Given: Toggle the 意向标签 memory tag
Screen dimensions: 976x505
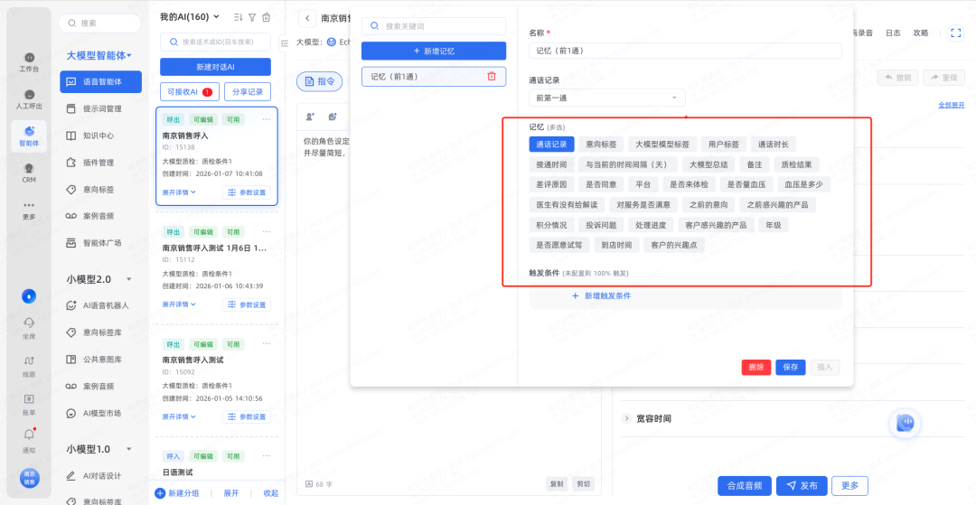Looking at the screenshot, I should [x=600, y=144].
